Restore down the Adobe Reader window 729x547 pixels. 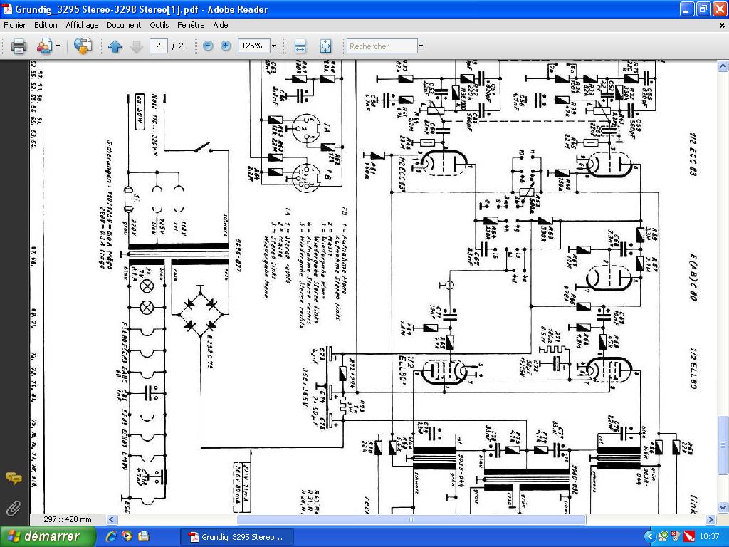(x=703, y=9)
